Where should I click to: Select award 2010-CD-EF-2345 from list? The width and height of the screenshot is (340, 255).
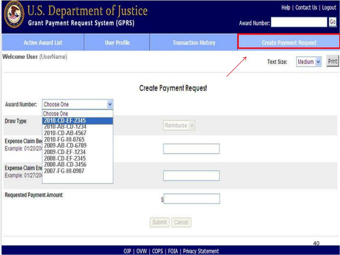(x=77, y=121)
